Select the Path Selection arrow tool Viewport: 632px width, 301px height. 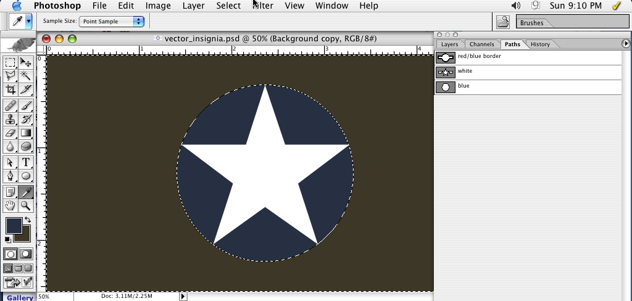pyautogui.click(x=10, y=162)
